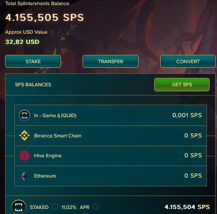Image resolution: width=217 pixels, height=214 pixels.
Task: Click the 32,82 USD approximate value
Action: 22,42
